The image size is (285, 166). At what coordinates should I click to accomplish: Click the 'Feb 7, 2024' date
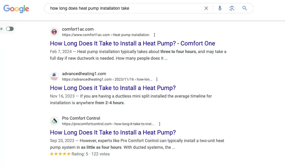[61, 51]
